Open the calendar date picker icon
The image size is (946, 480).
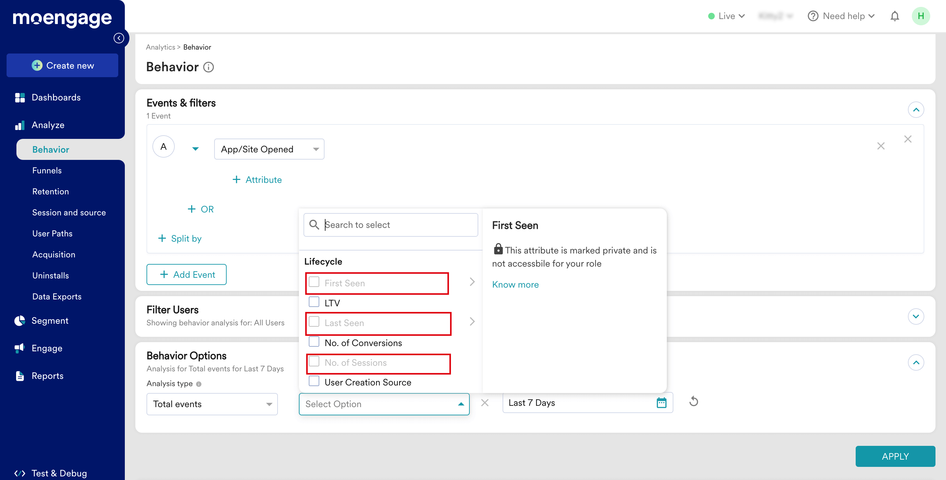662,403
